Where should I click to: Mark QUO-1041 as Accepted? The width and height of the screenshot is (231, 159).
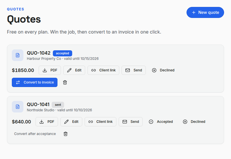pyautogui.click(x=161, y=122)
